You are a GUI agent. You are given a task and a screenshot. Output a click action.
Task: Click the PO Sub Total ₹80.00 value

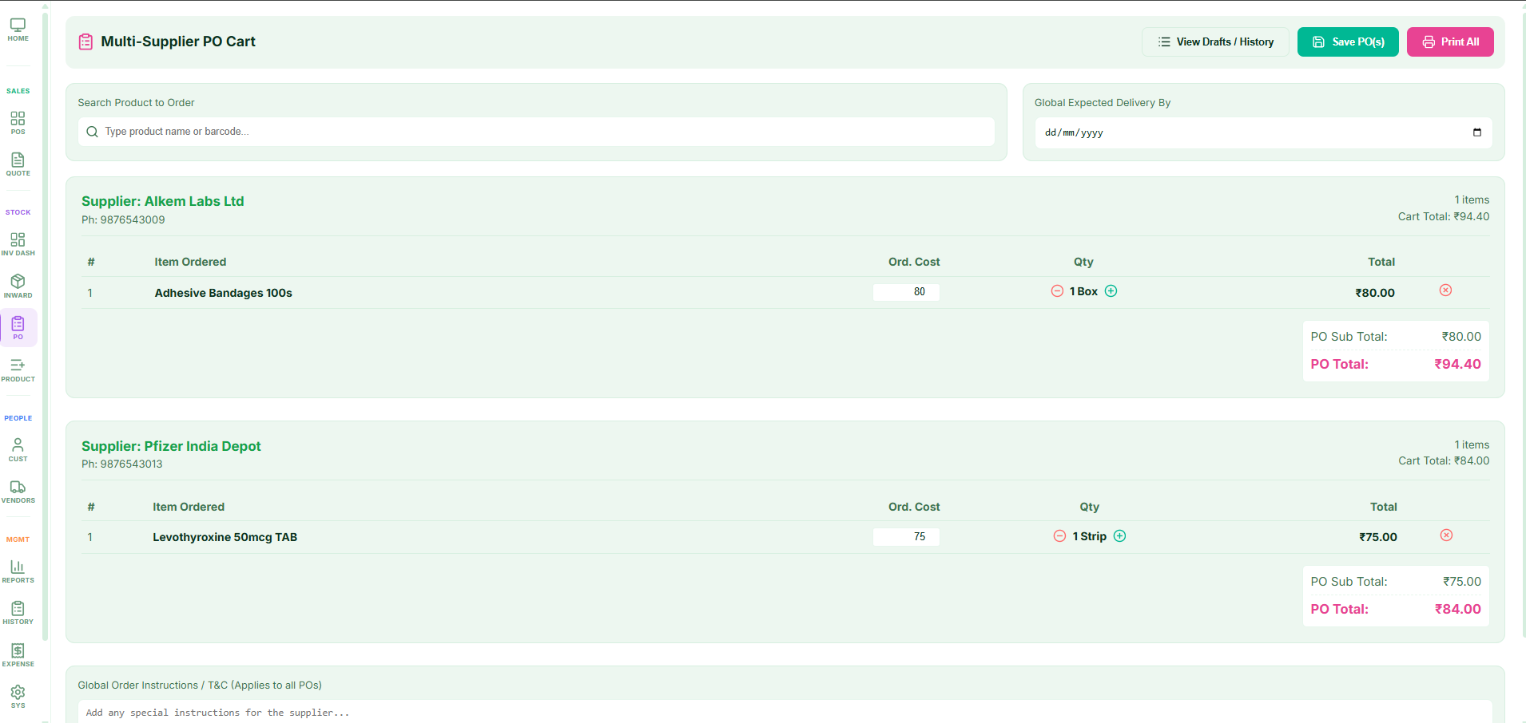click(x=1461, y=337)
